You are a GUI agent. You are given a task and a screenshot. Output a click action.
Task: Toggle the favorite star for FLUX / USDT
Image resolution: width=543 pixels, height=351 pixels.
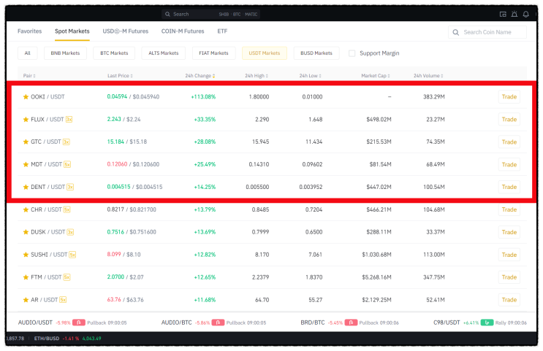click(x=26, y=119)
